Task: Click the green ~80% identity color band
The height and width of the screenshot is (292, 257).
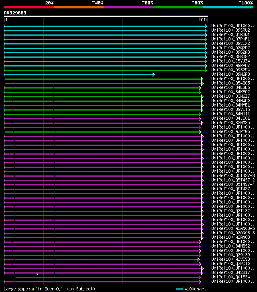Action: pos(178,7)
